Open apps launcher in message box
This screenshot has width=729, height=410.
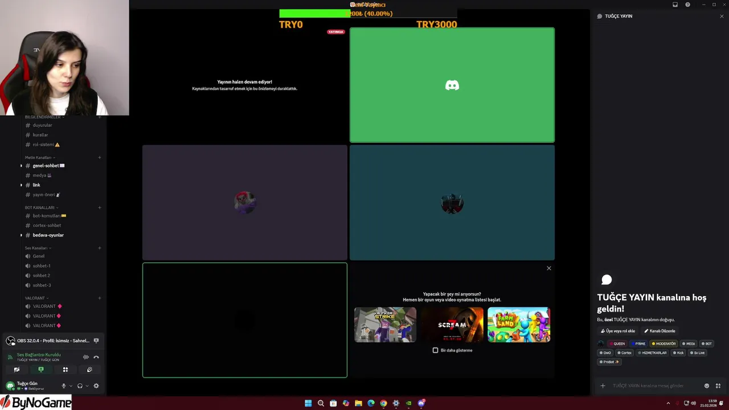(718, 386)
